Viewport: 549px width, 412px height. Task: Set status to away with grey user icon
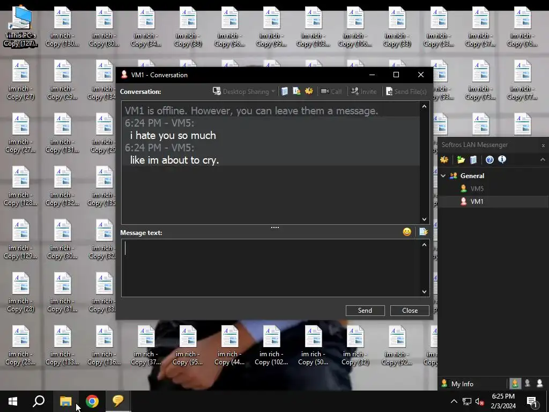click(x=528, y=384)
